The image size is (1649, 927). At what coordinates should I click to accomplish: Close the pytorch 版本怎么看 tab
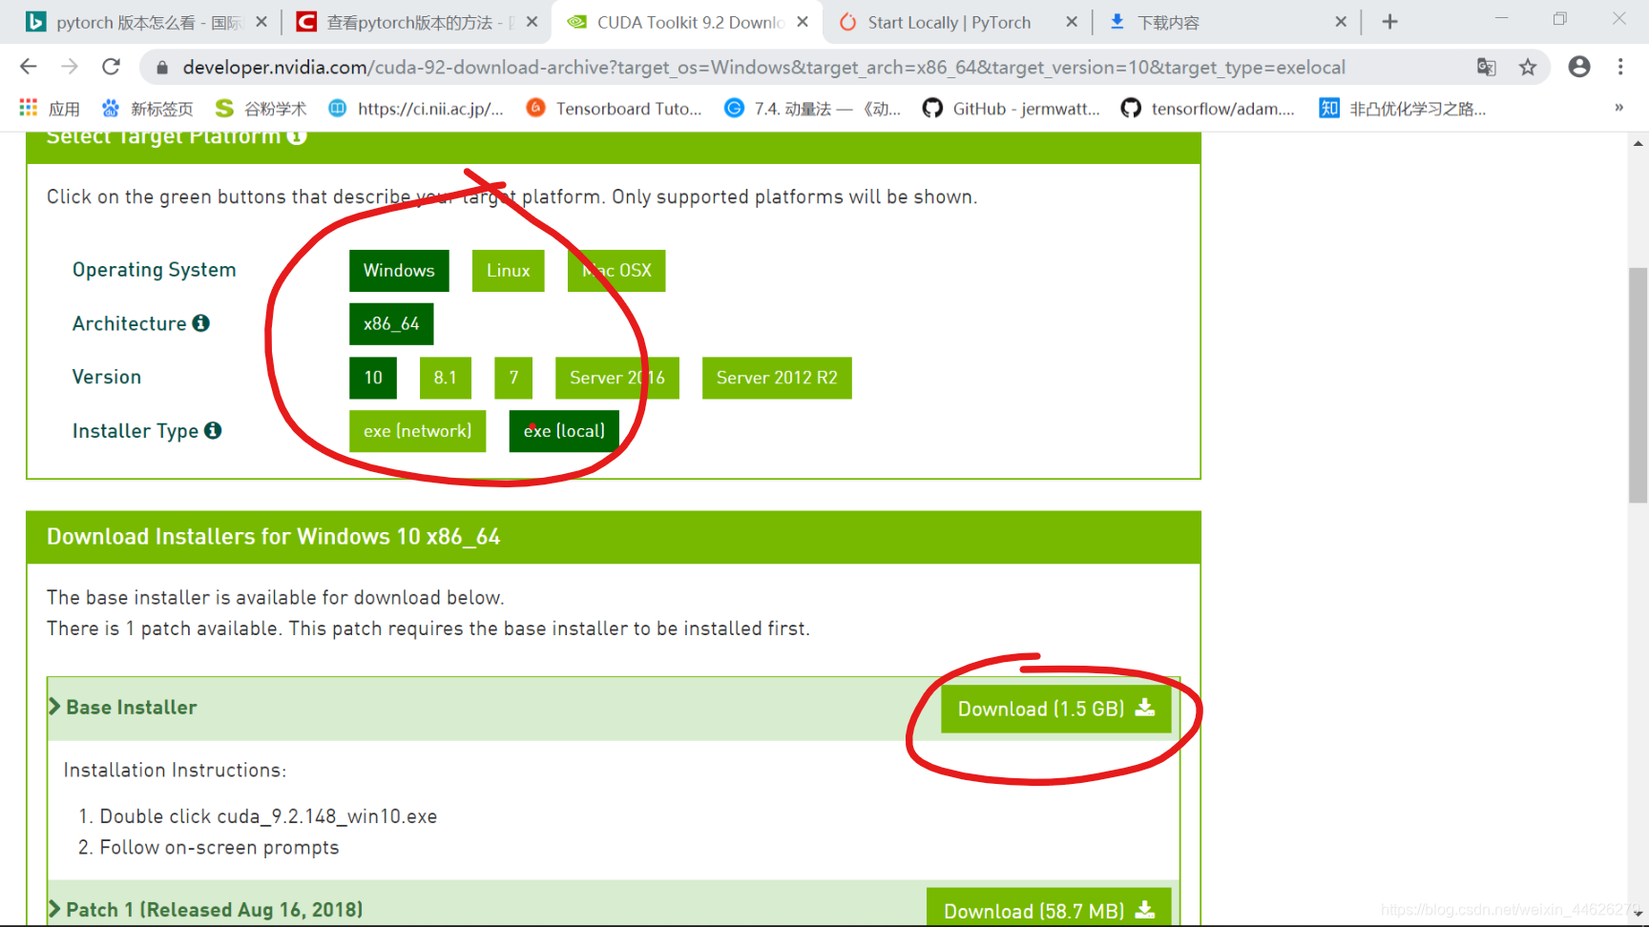(261, 21)
